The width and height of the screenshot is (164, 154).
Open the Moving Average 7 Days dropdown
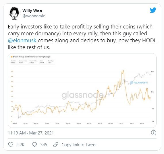point(23,62)
